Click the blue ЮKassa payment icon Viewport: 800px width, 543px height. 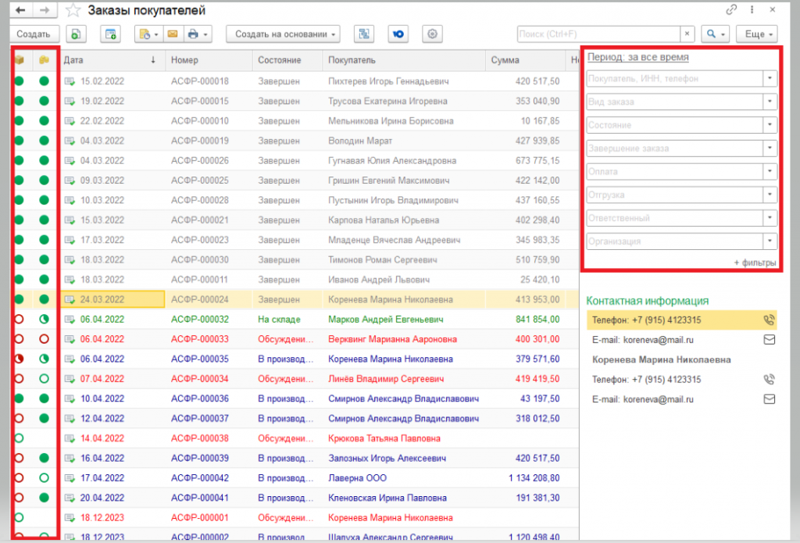click(x=398, y=34)
